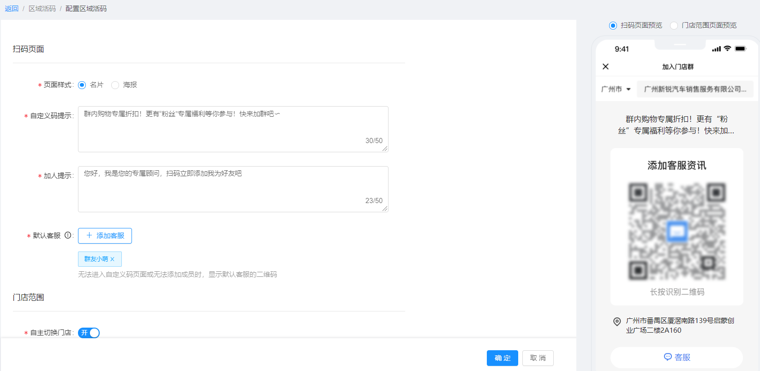
Task: Focus the 加人提示 text area
Action: click(x=233, y=189)
